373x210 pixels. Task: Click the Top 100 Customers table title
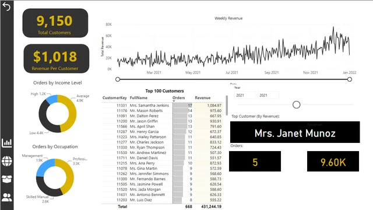164,91
